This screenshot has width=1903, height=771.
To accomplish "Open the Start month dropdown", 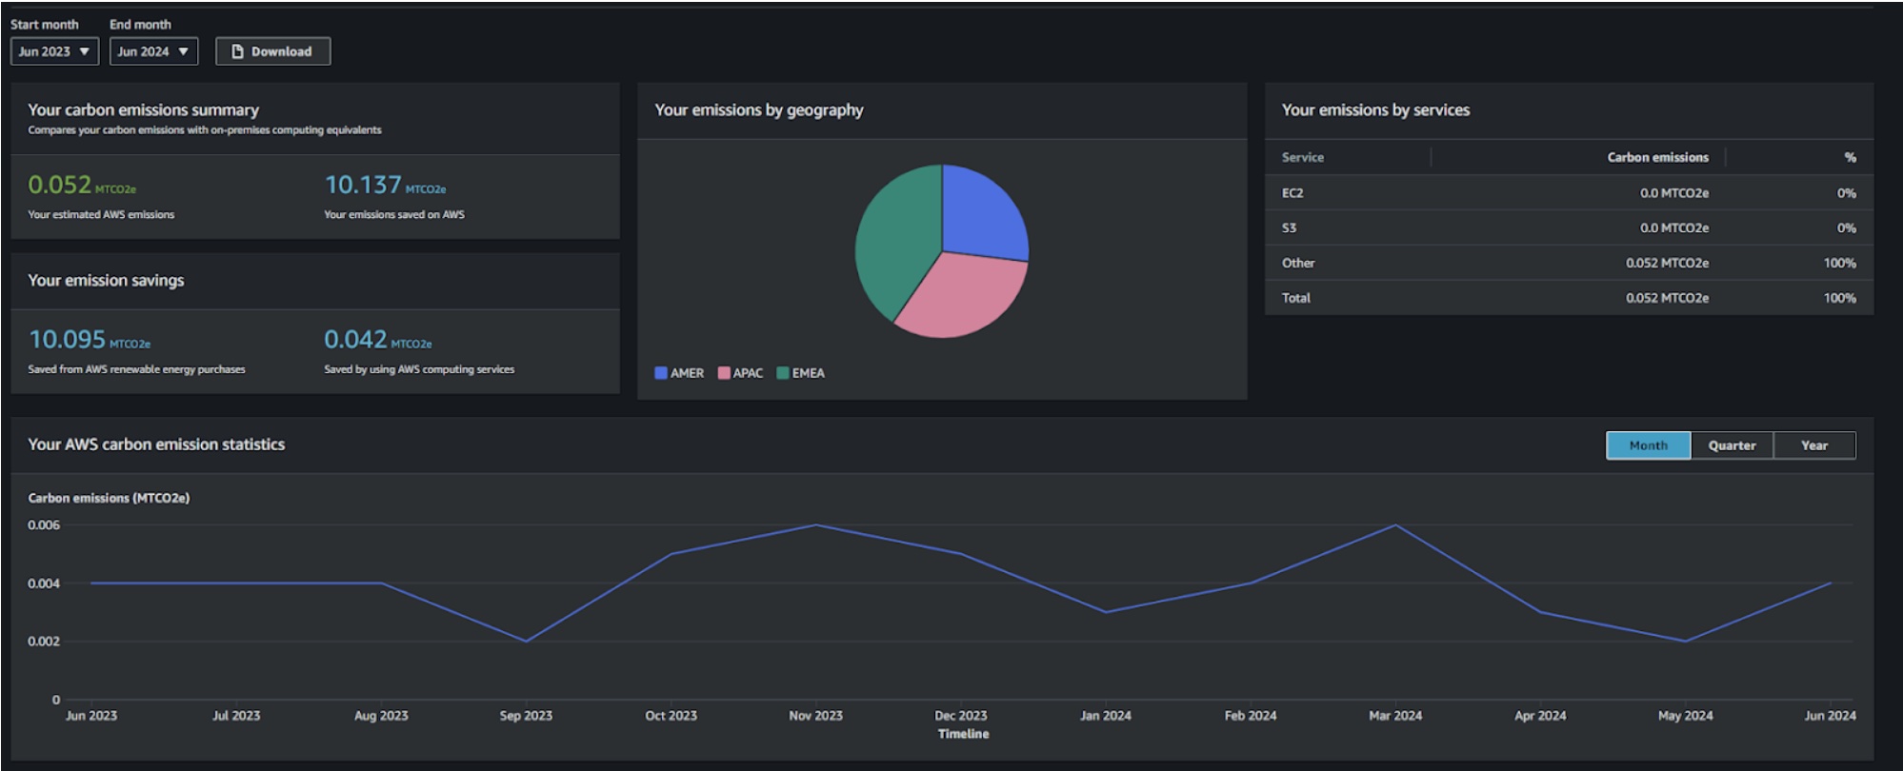I will point(54,51).
